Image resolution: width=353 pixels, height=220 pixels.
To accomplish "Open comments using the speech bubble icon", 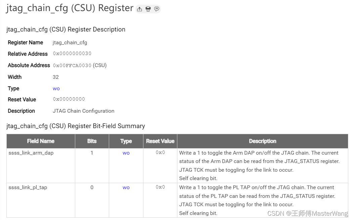I will (157, 9).
